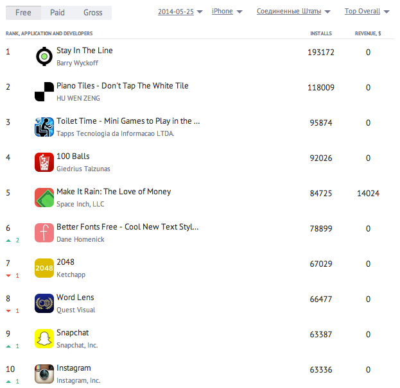Click developer name Snapchat, Inc.
This screenshot has height=388, width=400.
pyautogui.click(x=77, y=345)
